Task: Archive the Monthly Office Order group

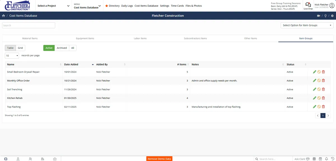Action: (319, 81)
